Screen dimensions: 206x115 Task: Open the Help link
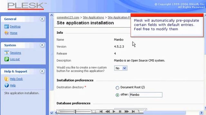pos(13,85)
